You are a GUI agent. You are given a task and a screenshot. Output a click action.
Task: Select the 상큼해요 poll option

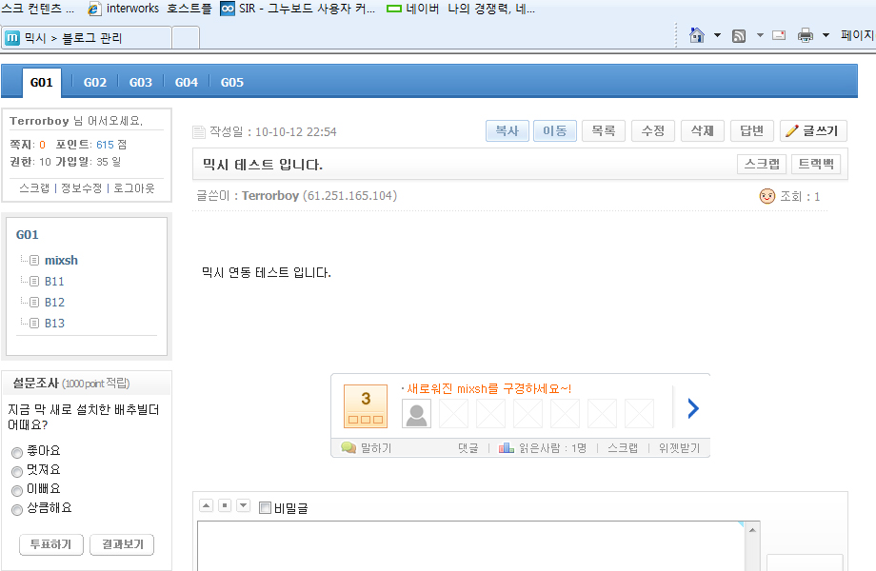click(17, 509)
